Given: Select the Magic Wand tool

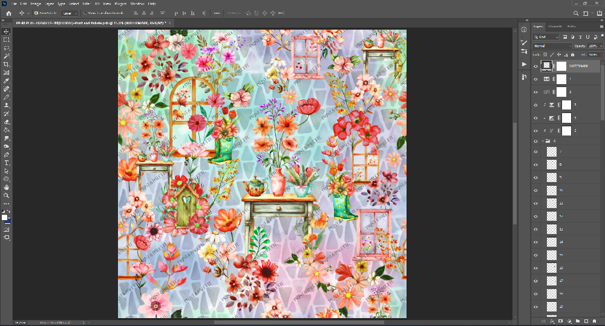Looking at the screenshot, I should coord(7,56).
